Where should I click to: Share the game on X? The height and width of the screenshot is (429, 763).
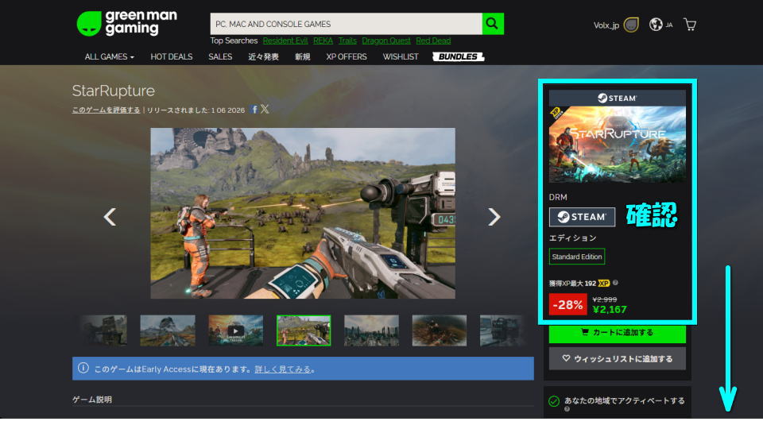tap(265, 110)
